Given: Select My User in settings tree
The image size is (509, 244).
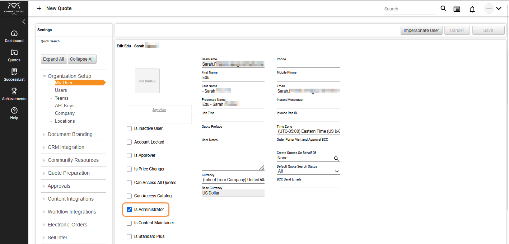Looking at the screenshot, I should [64, 83].
